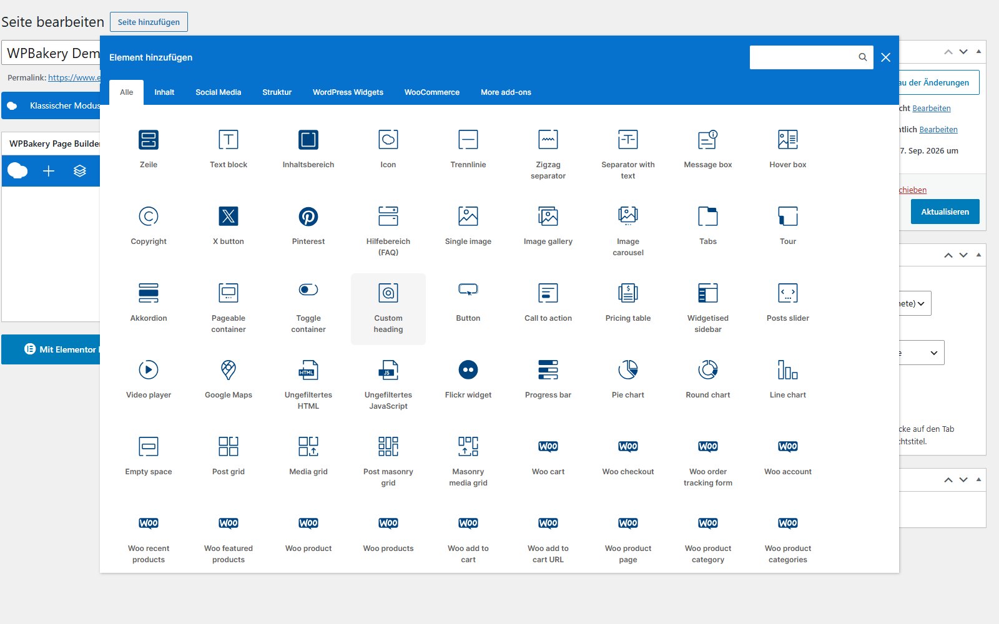The width and height of the screenshot is (999, 624).
Task: Insert a Message box element
Action: point(708,149)
